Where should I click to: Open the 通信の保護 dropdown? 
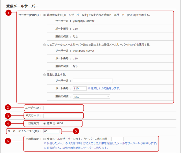click(91, 97)
